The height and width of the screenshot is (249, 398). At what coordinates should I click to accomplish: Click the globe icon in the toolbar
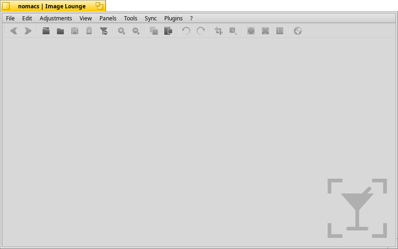pos(298,31)
